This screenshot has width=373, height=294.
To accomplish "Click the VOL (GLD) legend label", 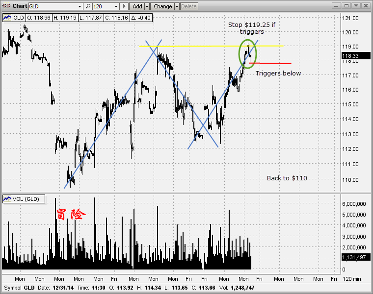I will 26,199.
